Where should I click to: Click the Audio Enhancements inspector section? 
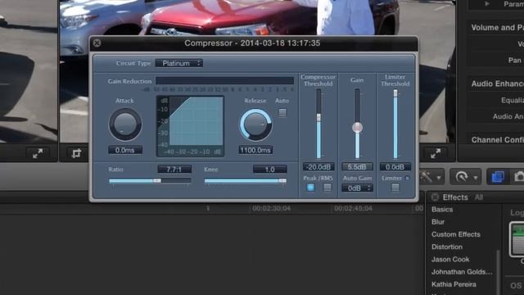tap(497, 84)
